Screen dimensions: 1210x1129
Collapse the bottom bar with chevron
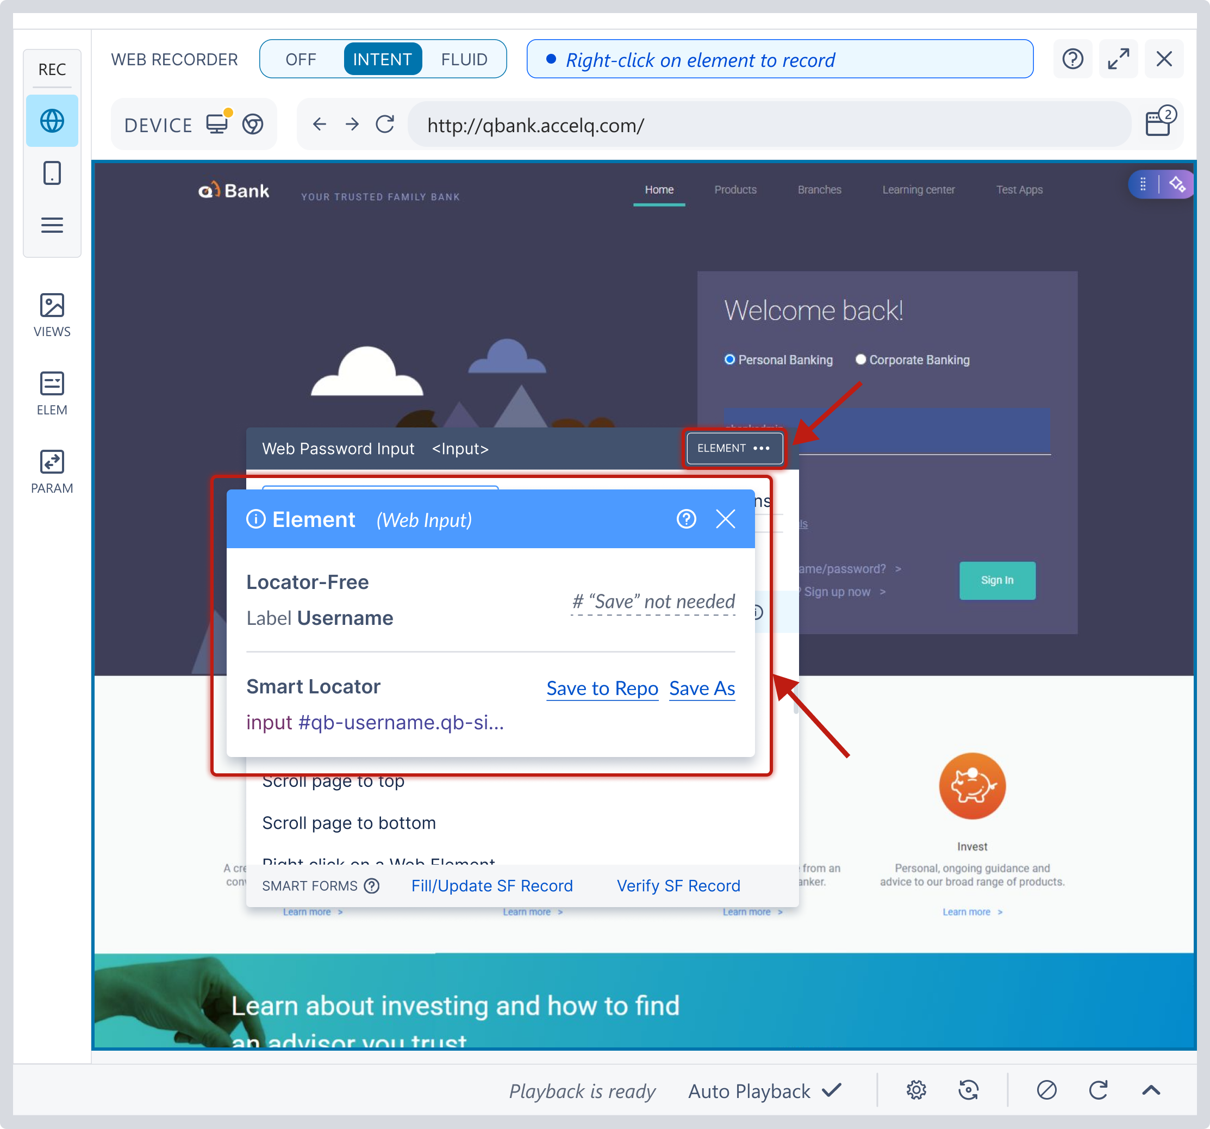coord(1151,1090)
